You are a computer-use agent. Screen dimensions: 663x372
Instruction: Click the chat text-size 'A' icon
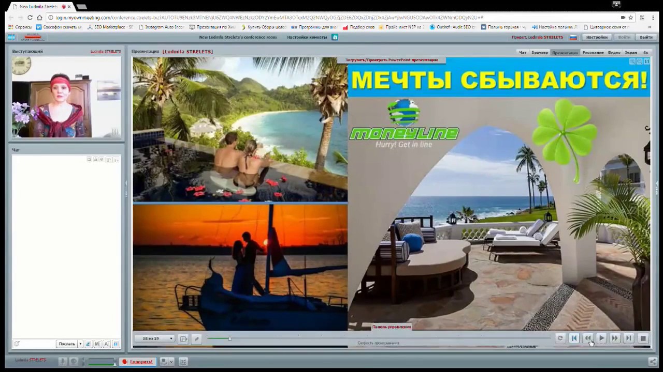pos(107,344)
